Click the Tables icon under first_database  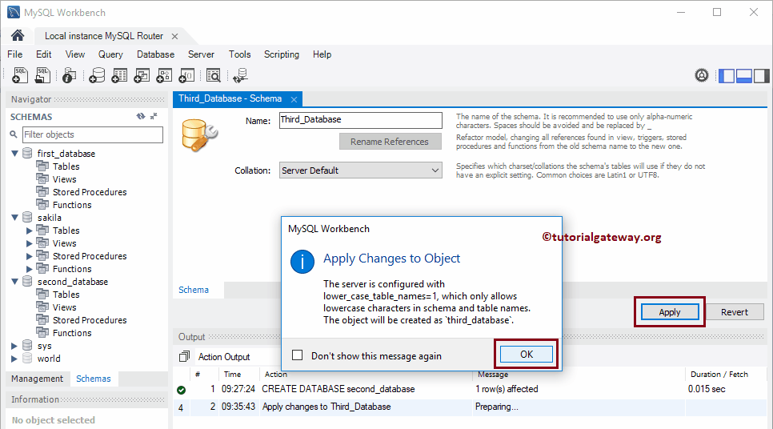(x=42, y=166)
